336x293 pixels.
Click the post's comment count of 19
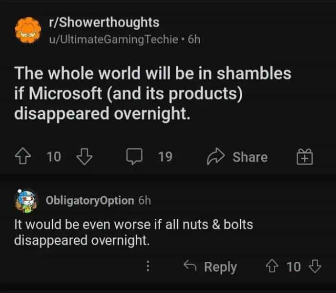click(x=166, y=157)
